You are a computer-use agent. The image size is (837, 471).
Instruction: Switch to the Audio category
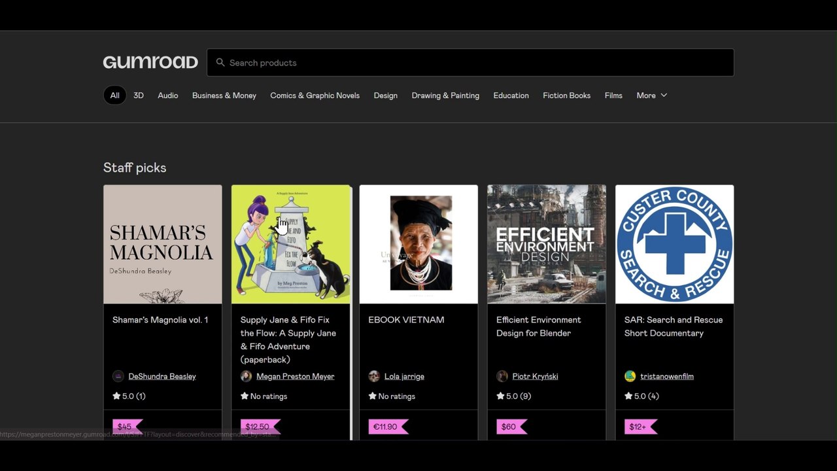point(168,96)
